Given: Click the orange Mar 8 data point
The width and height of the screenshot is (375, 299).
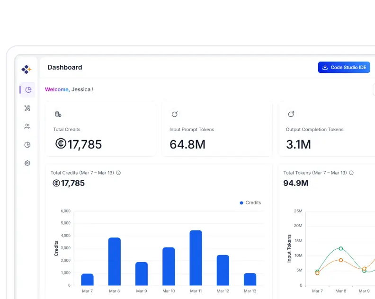Looking at the screenshot, I should (341, 260).
